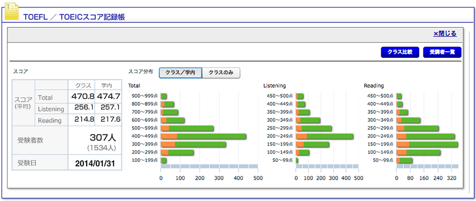
Task: Click the Reading chart 250～299点 bar
Action: click(x=418, y=128)
